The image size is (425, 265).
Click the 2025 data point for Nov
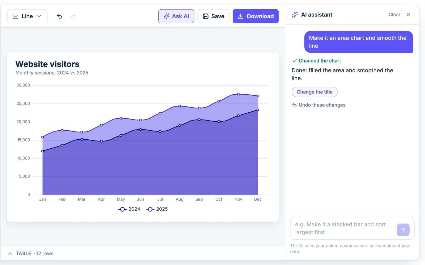[238, 94]
